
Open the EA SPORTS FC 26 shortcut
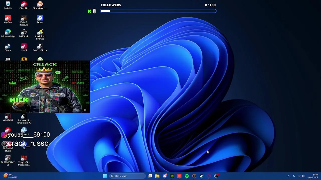tap(8, 160)
